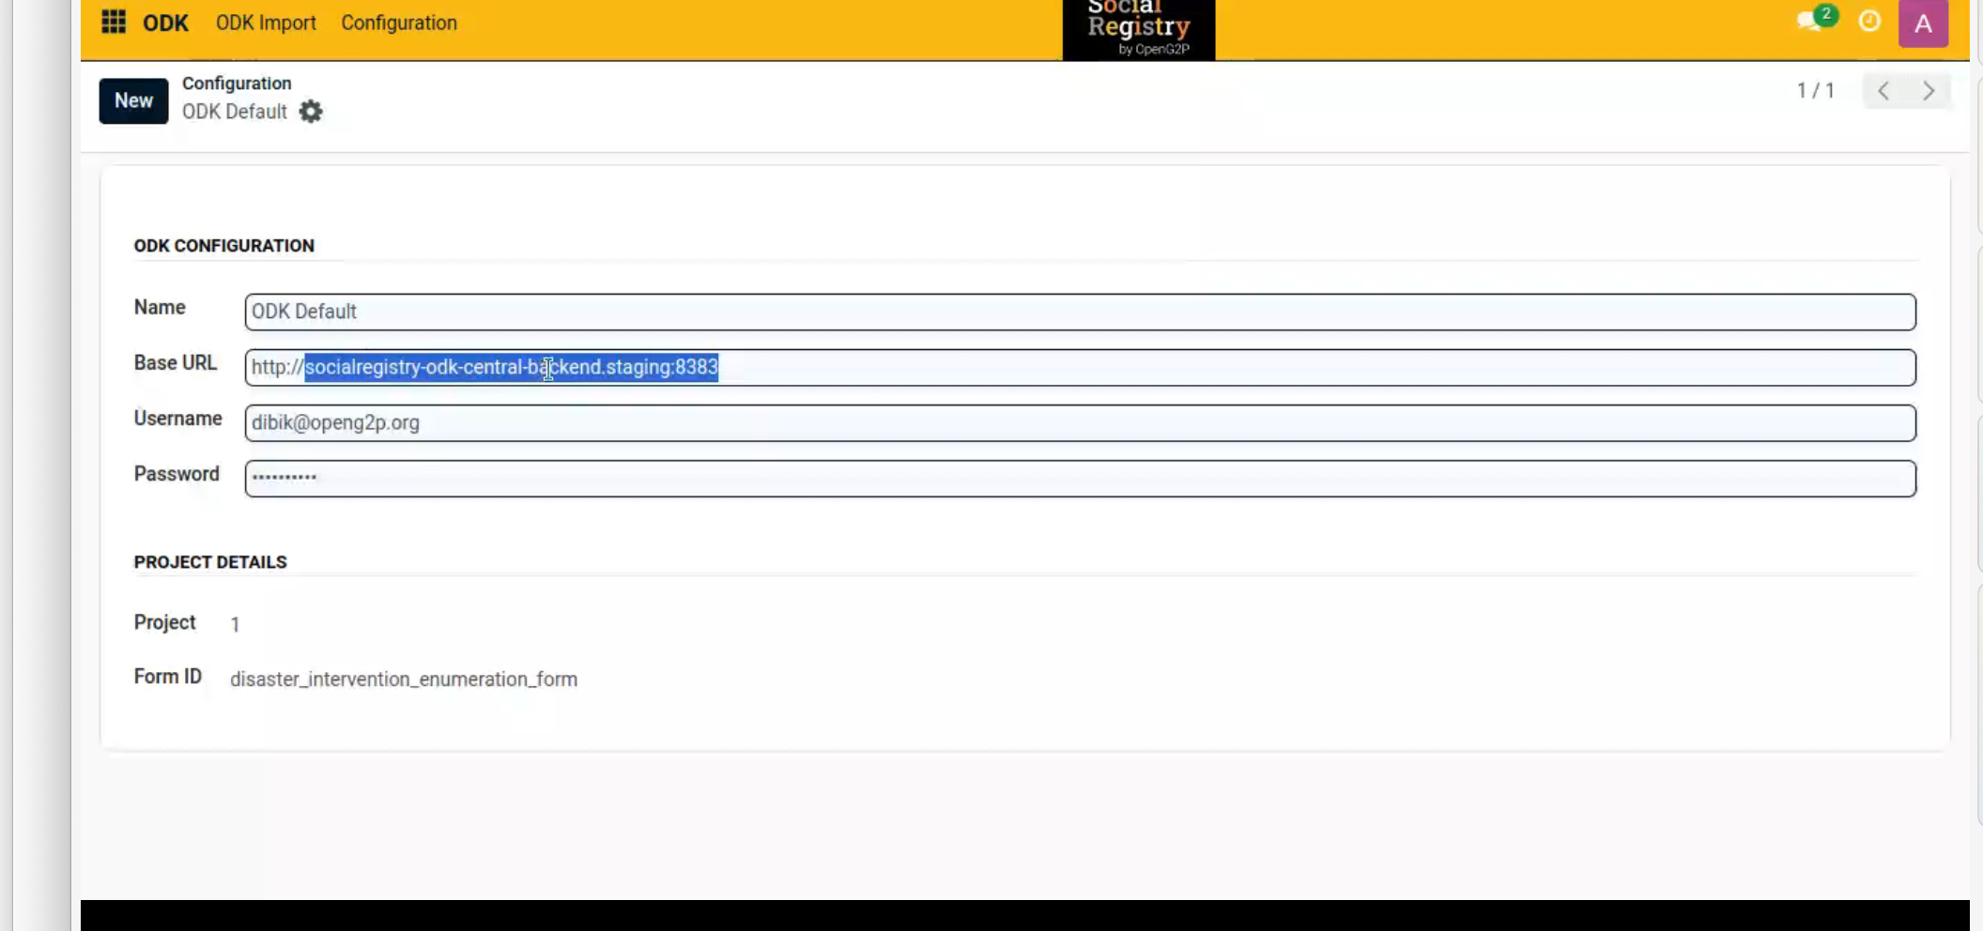
Task: Click the Social Registry logo
Action: coord(1138,28)
